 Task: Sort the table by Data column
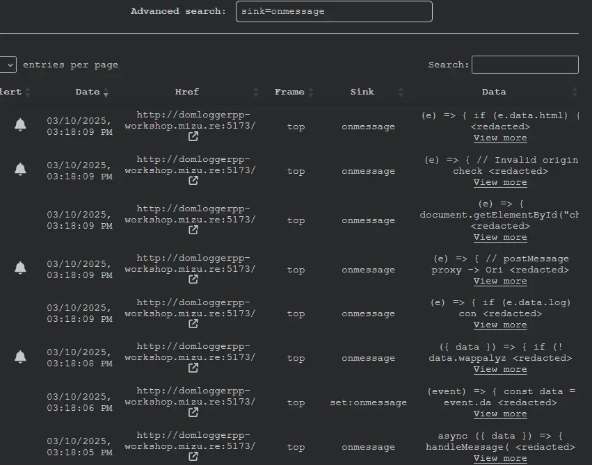494,92
